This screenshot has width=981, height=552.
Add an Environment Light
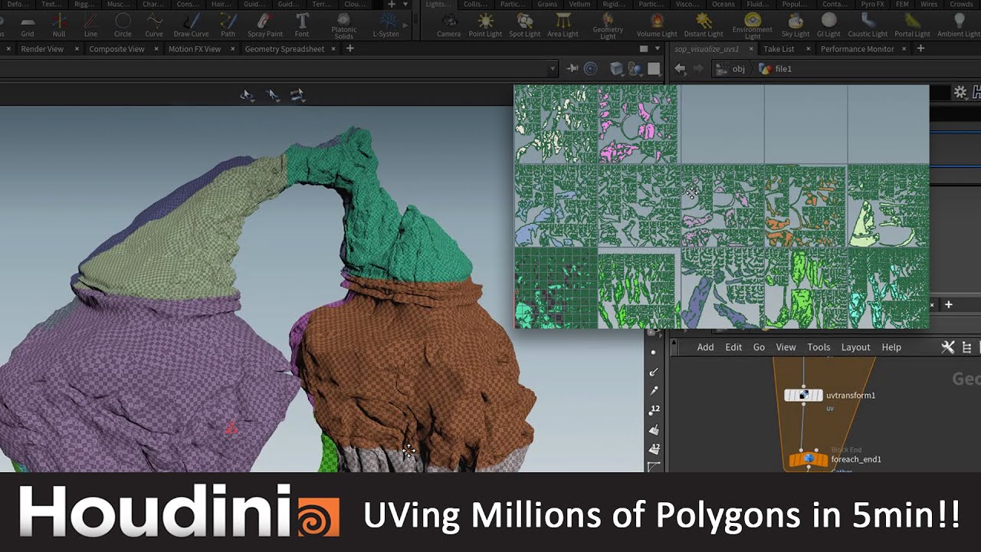(753, 26)
